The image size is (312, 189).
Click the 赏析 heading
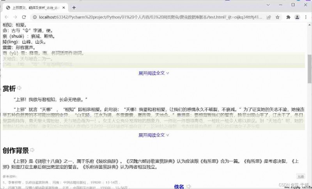[x=9, y=88]
